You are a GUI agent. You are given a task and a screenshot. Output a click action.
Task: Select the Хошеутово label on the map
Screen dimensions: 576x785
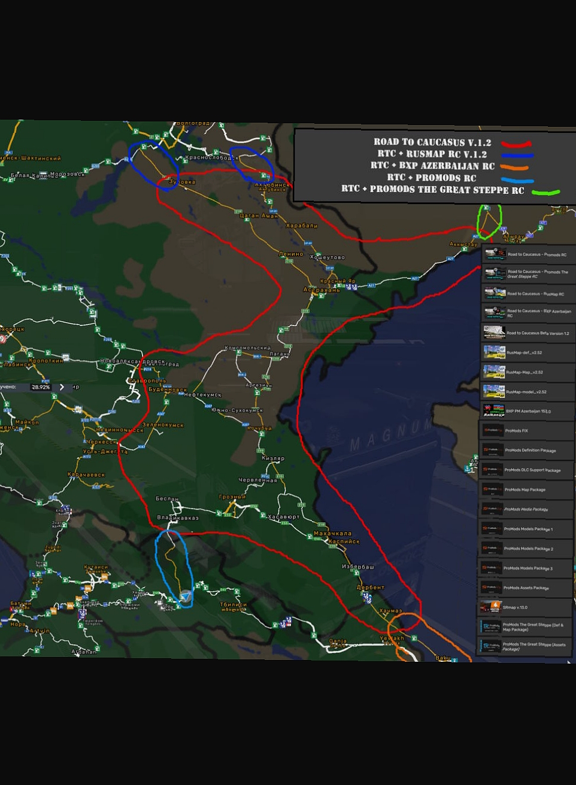point(328,257)
